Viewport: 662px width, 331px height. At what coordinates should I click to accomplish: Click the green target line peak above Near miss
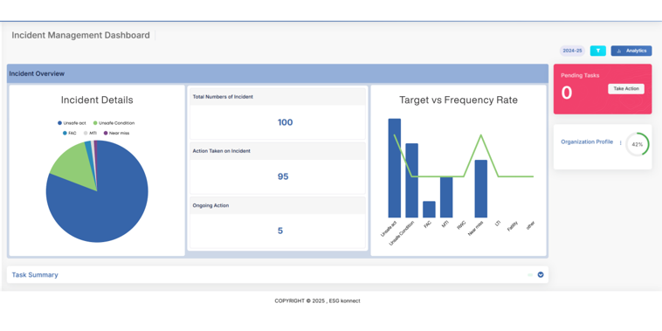tap(481, 135)
